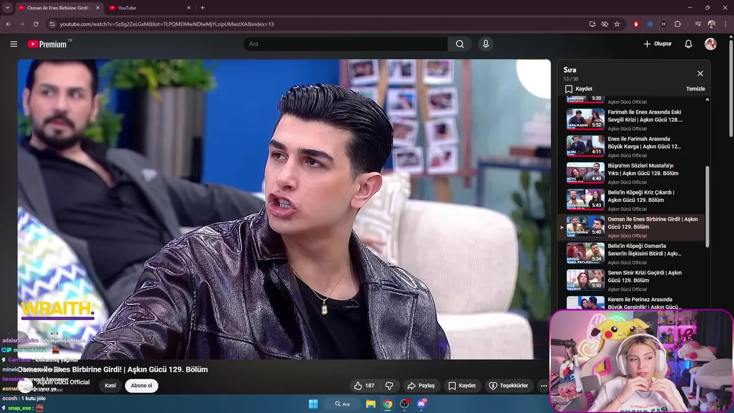Click the Ara search input field
This screenshot has height=413, width=734.
346,44
